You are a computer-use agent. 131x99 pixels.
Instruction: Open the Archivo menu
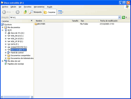pyautogui.click(x=5, y=7)
